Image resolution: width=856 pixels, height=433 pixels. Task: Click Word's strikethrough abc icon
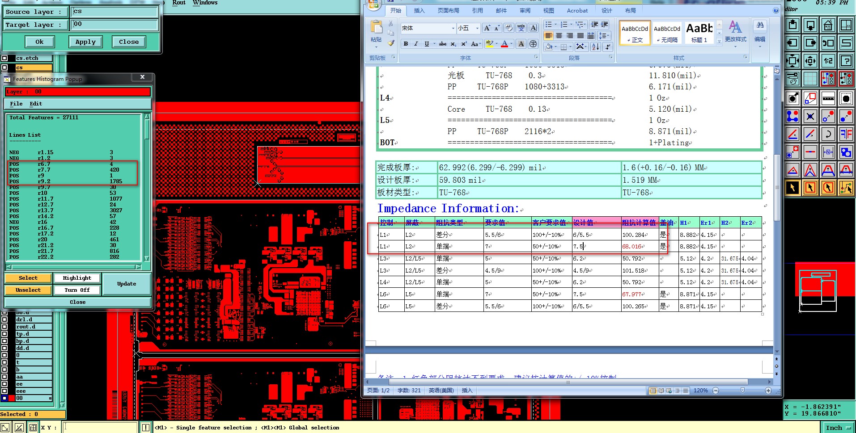pos(442,44)
